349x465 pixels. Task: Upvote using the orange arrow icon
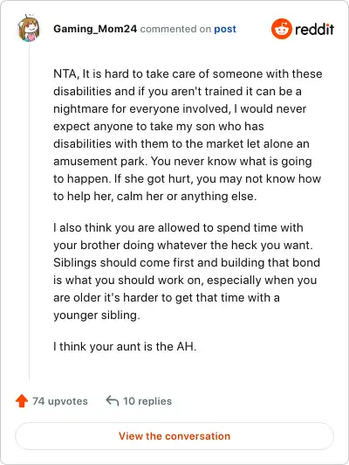[x=22, y=400]
